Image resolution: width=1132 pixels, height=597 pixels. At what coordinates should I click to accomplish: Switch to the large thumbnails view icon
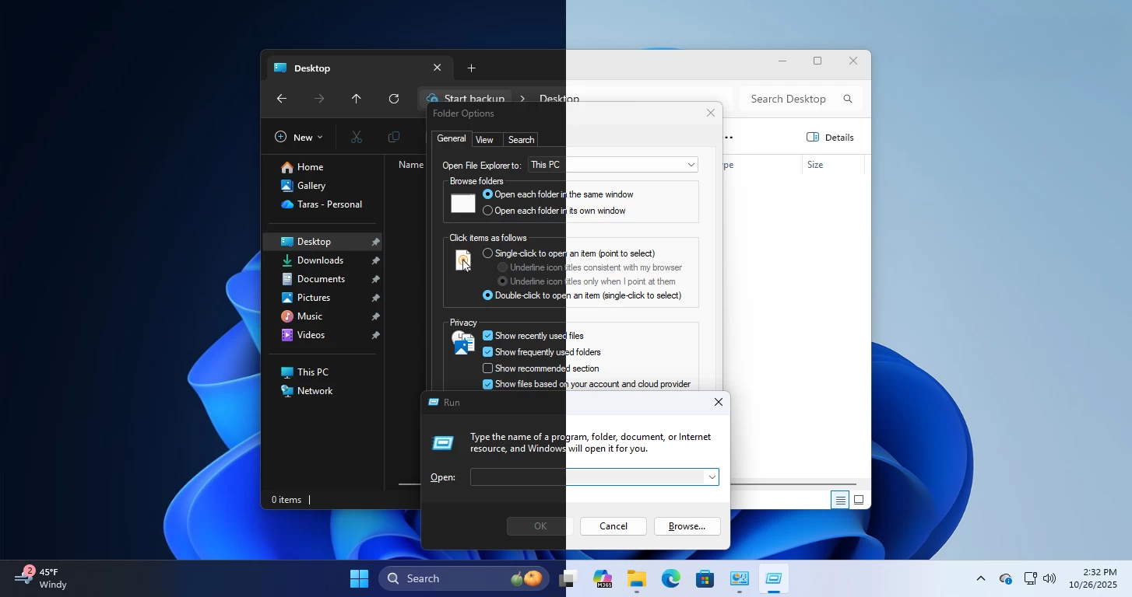[x=859, y=500]
